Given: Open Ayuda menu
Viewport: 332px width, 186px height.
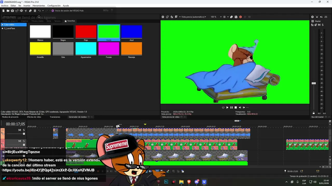Looking at the screenshot, I should click(x=66, y=6).
